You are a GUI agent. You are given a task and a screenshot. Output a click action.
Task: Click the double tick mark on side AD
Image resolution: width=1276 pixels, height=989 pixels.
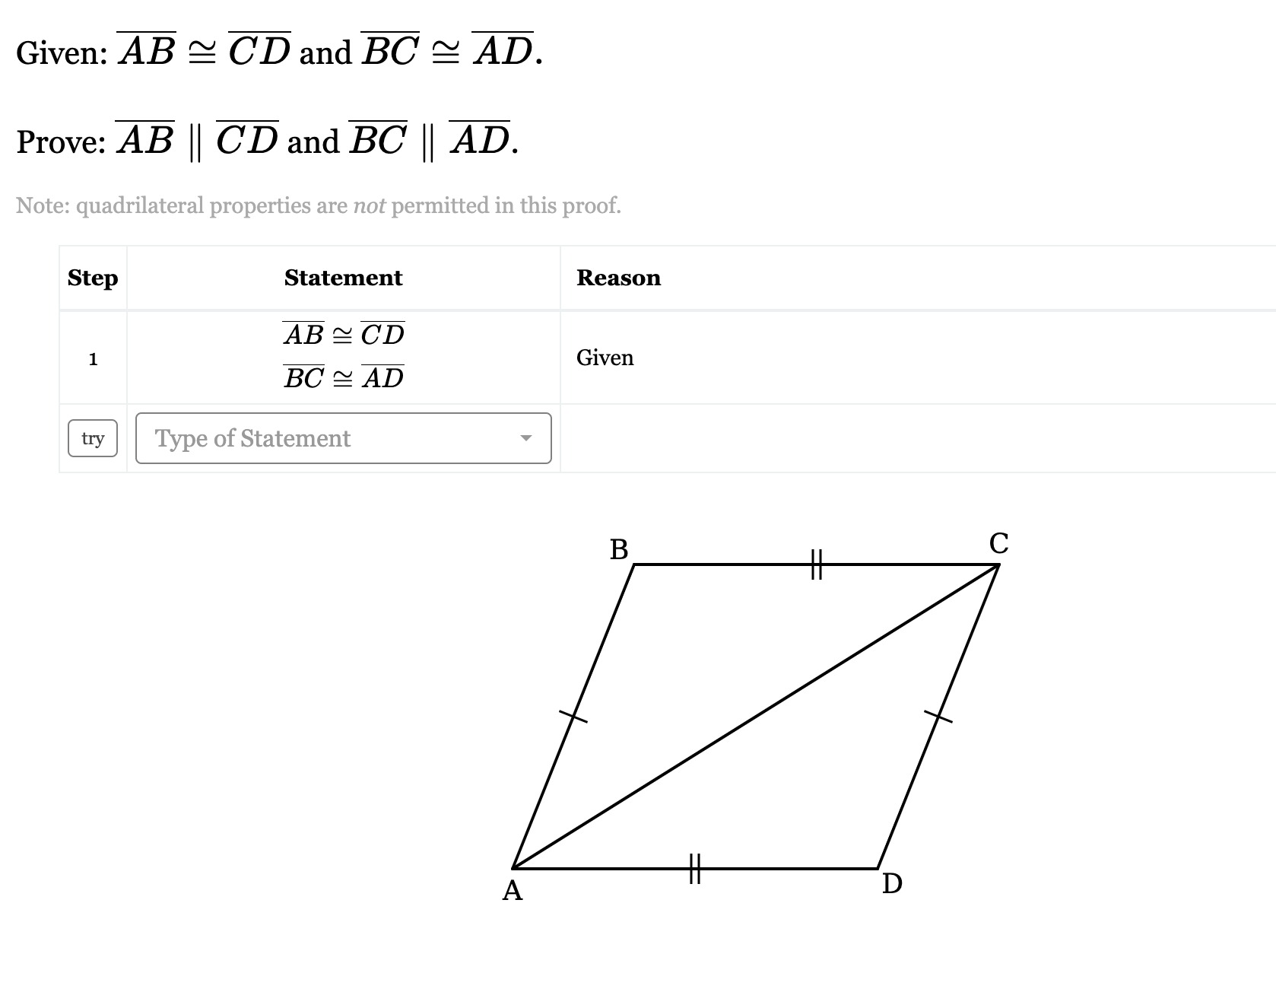[695, 869]
